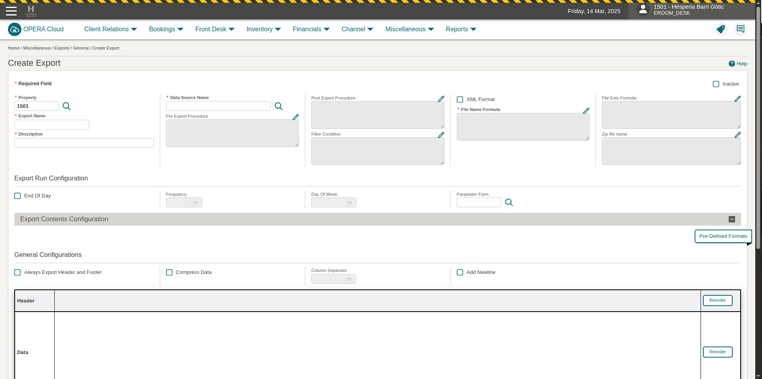Viewport: 762px width, 379px height.
Task: Search Parameter Form with magnifier icon
Action: tap(509, 203)
